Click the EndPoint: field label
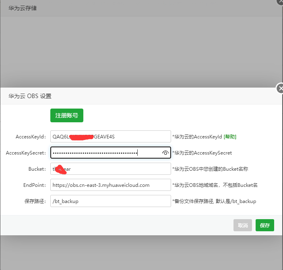 pyautogui.click(x=35, y=185)
